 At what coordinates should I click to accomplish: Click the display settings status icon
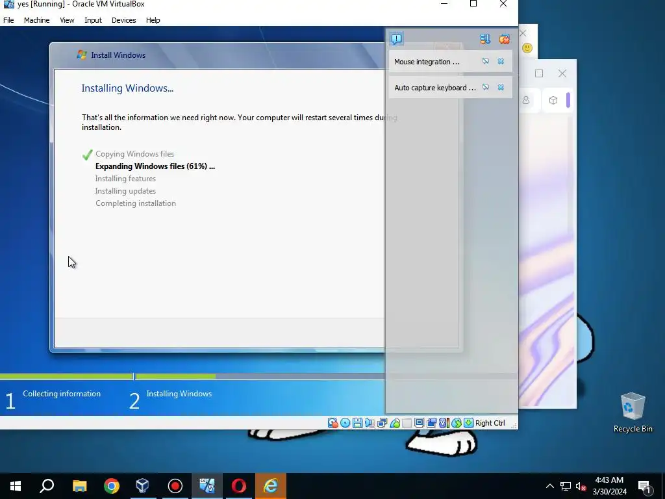[x=419, y=422]
